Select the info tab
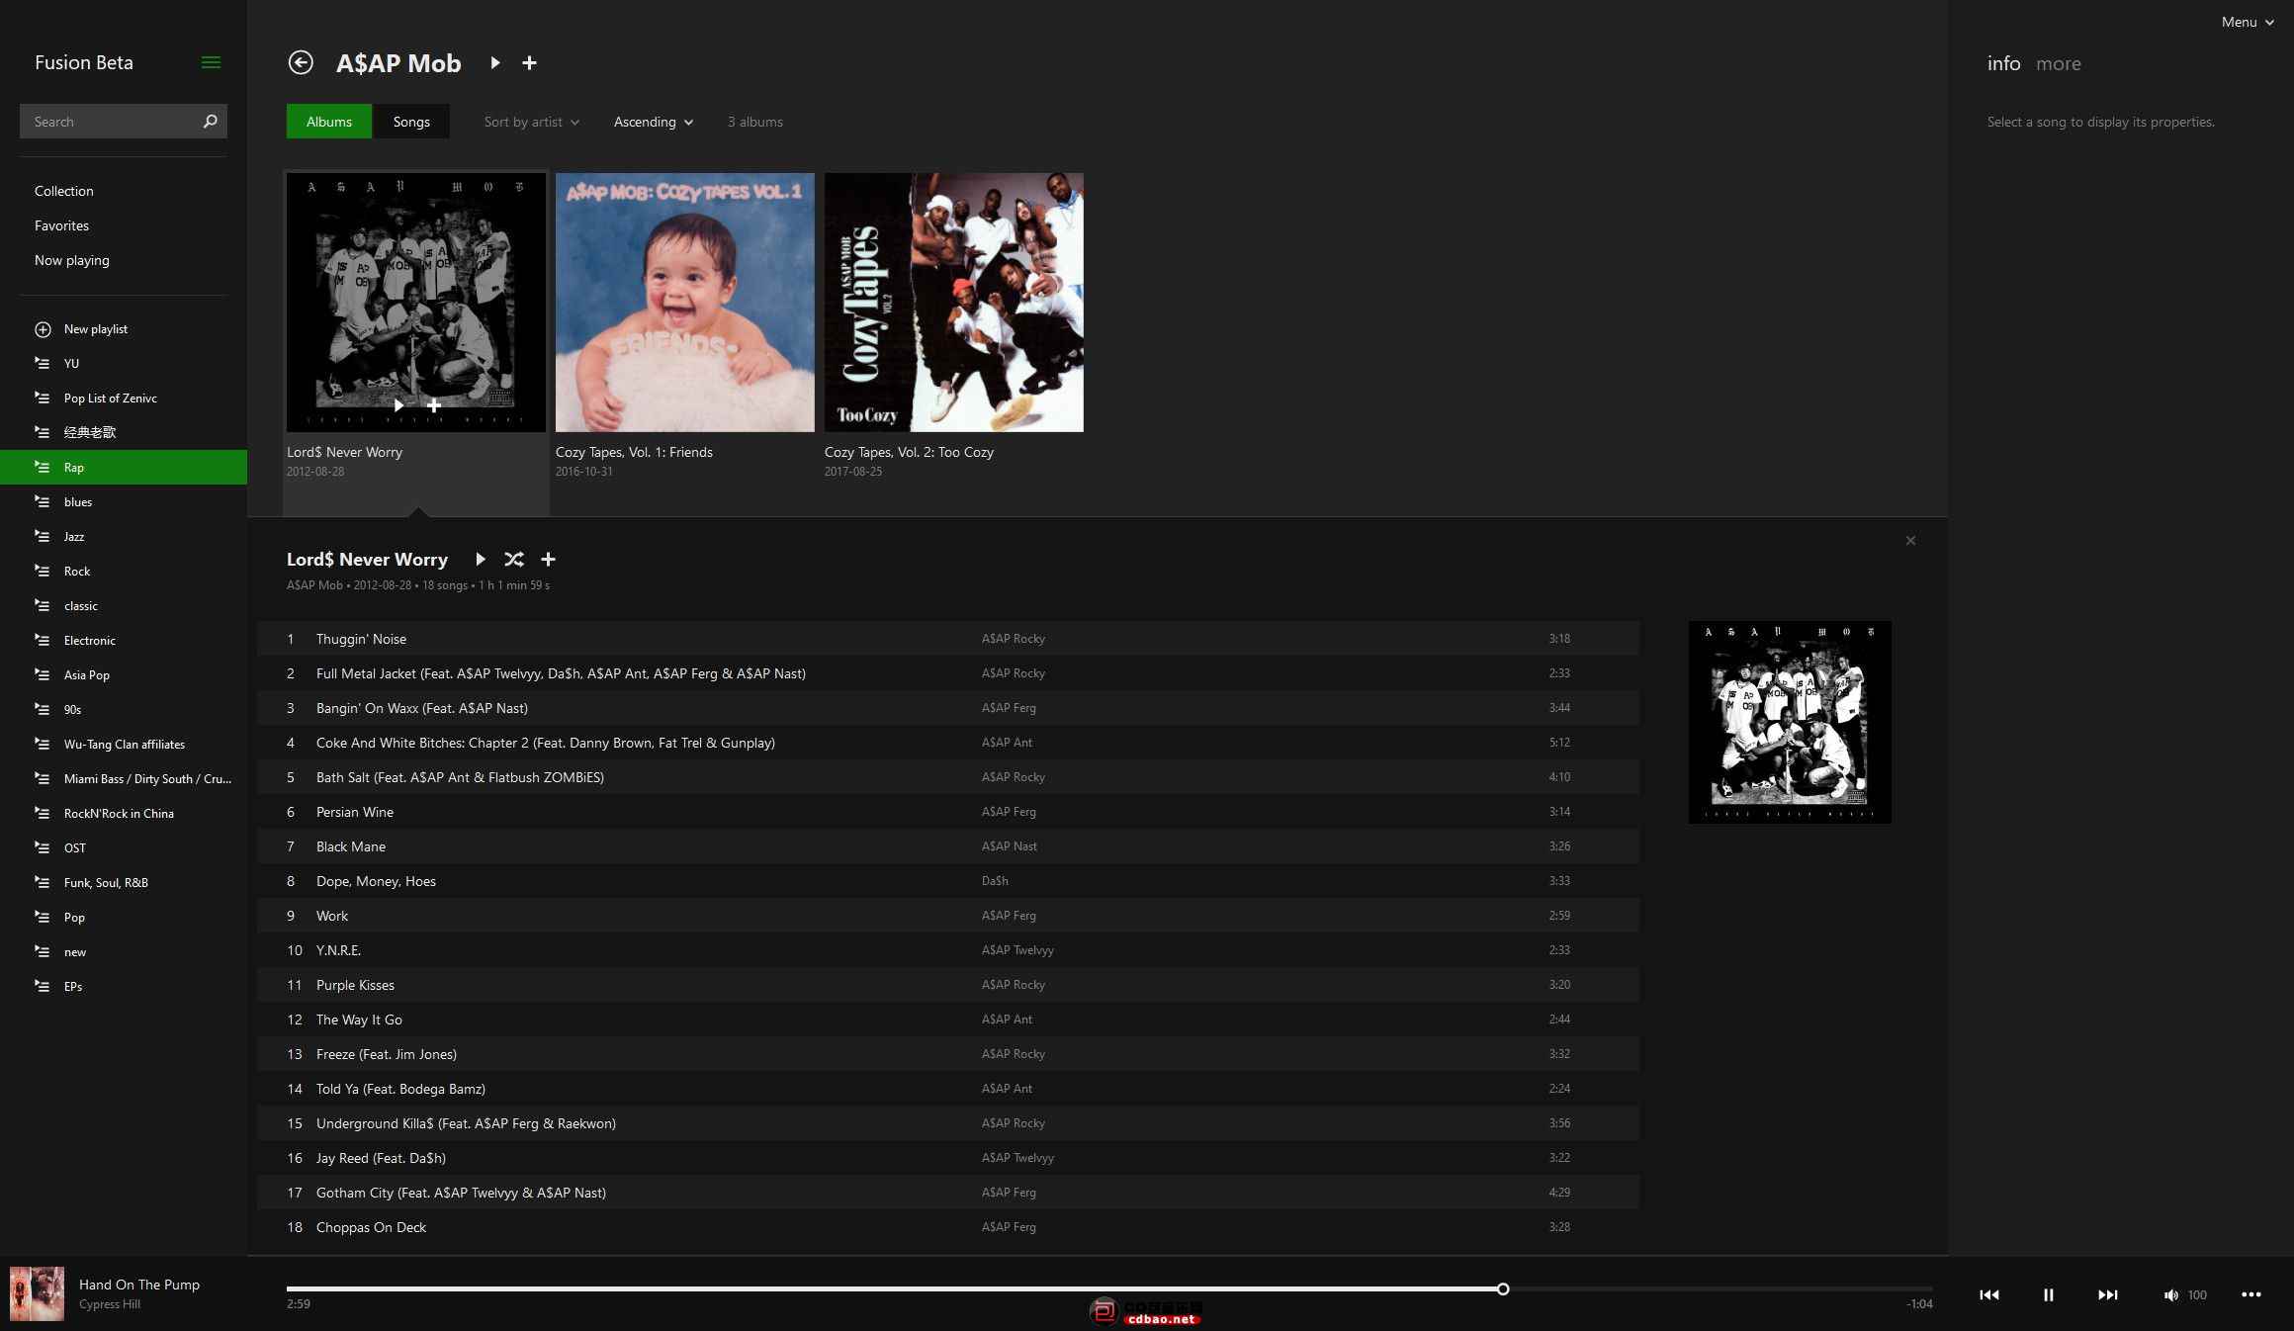Screen dimensions: 2294x1331 tap(2003, 63)
